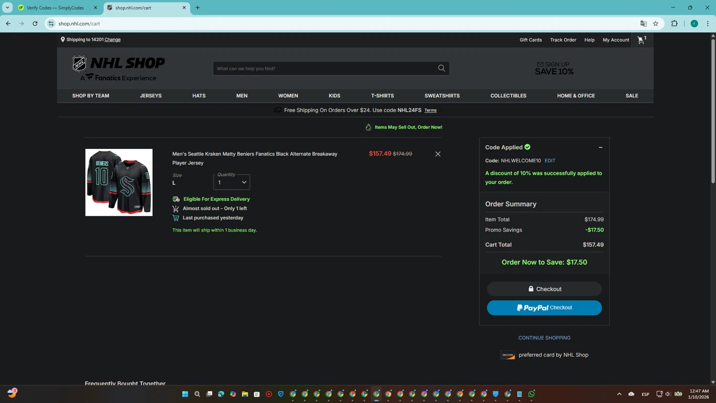This screenshot has width=716, height=403.
Task: Reload the page with refresh icon
Action: pos(35,23)
